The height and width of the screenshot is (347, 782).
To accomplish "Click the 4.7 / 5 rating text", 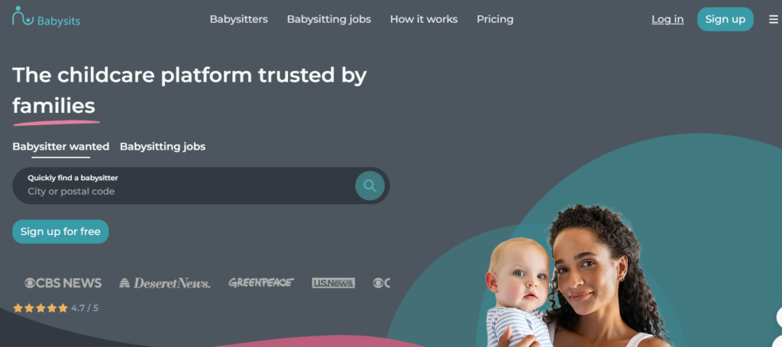I will point(85,308).
